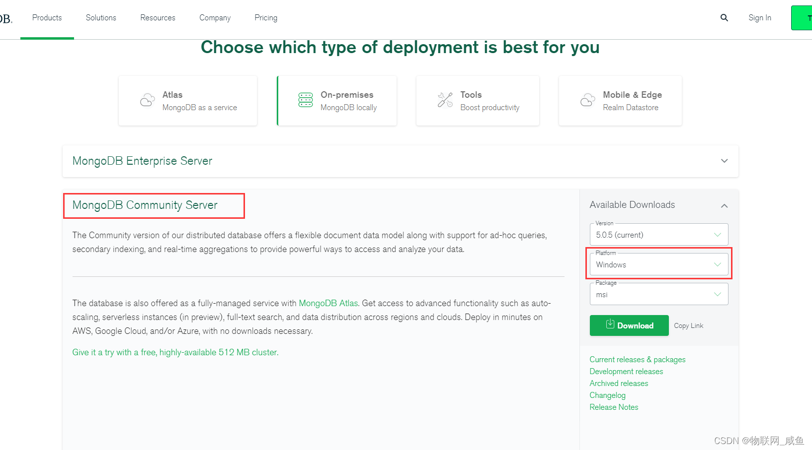This screenshot has height=450, width=812.
Task: Click the On-premises server stack icon
Action: tap(306, 100)
